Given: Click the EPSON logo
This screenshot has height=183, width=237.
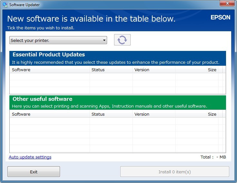Looking at the screenshot, I should pos(220,17).
